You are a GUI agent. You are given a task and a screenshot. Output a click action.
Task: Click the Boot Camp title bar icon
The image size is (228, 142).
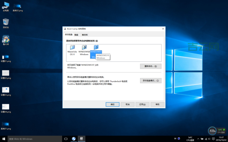65,29
